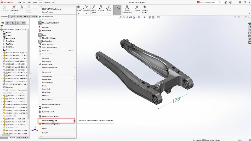The image size is (251, 141).
Task: Choose Defeature from the Tools menu
Action: click(46, 27)
